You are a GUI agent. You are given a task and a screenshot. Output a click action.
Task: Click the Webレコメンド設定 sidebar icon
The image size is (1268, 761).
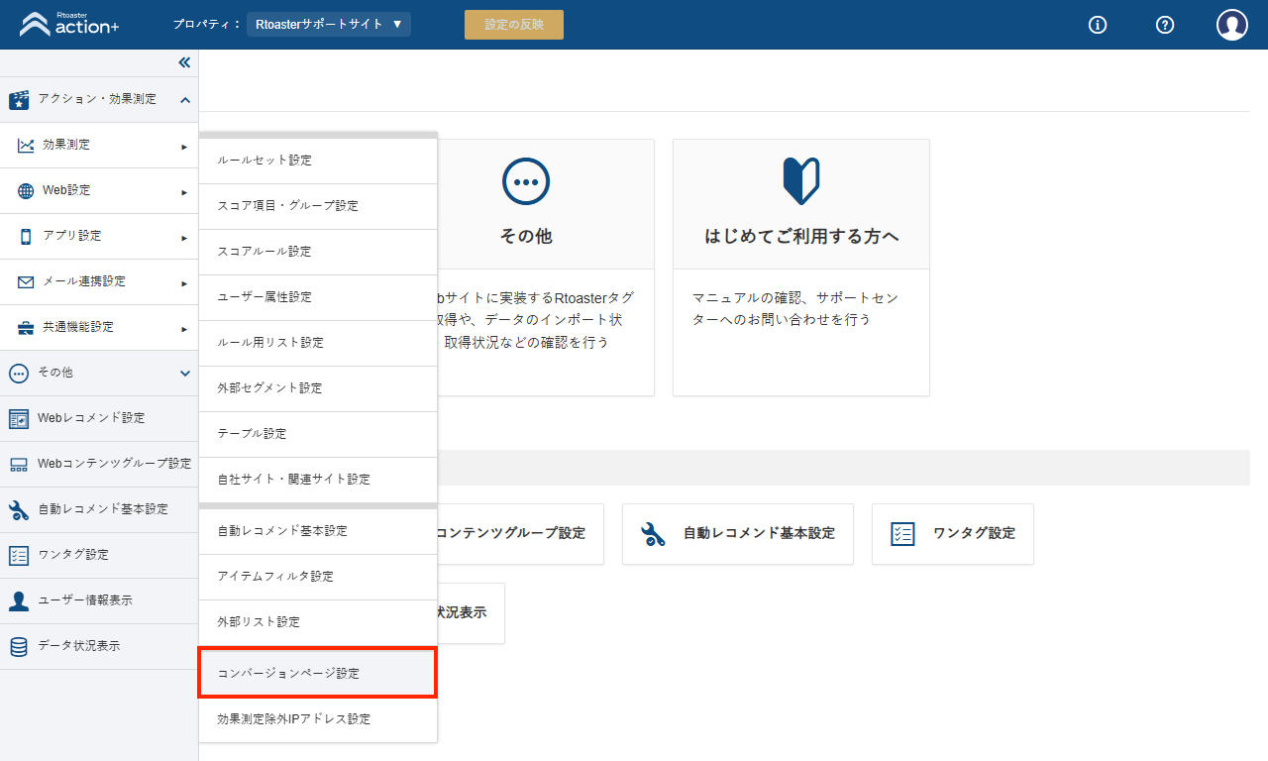19,419
